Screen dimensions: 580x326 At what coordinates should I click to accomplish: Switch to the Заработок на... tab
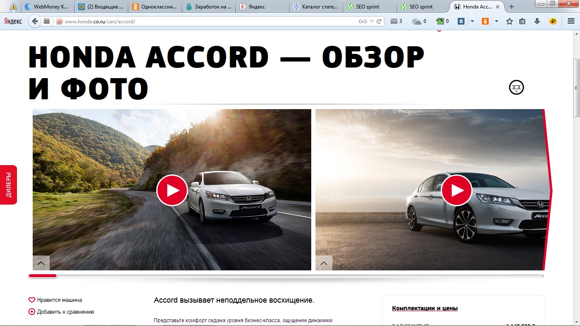pos(209,7)
